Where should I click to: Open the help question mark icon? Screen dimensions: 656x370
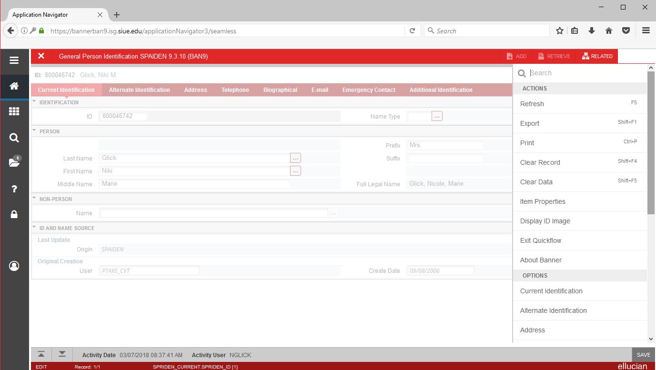[14, 189]
